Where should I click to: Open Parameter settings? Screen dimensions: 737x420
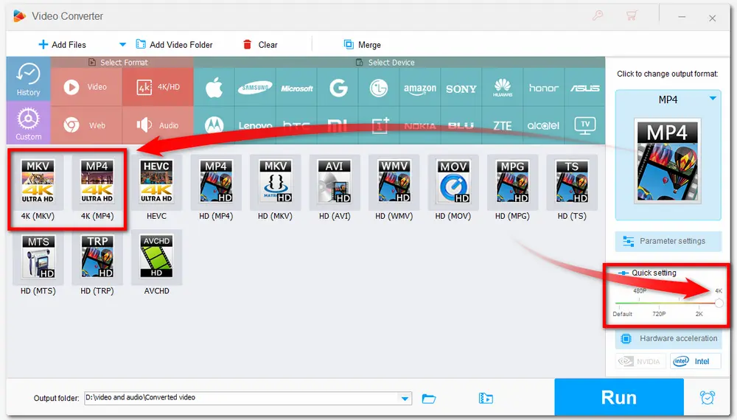click(668, 241)
